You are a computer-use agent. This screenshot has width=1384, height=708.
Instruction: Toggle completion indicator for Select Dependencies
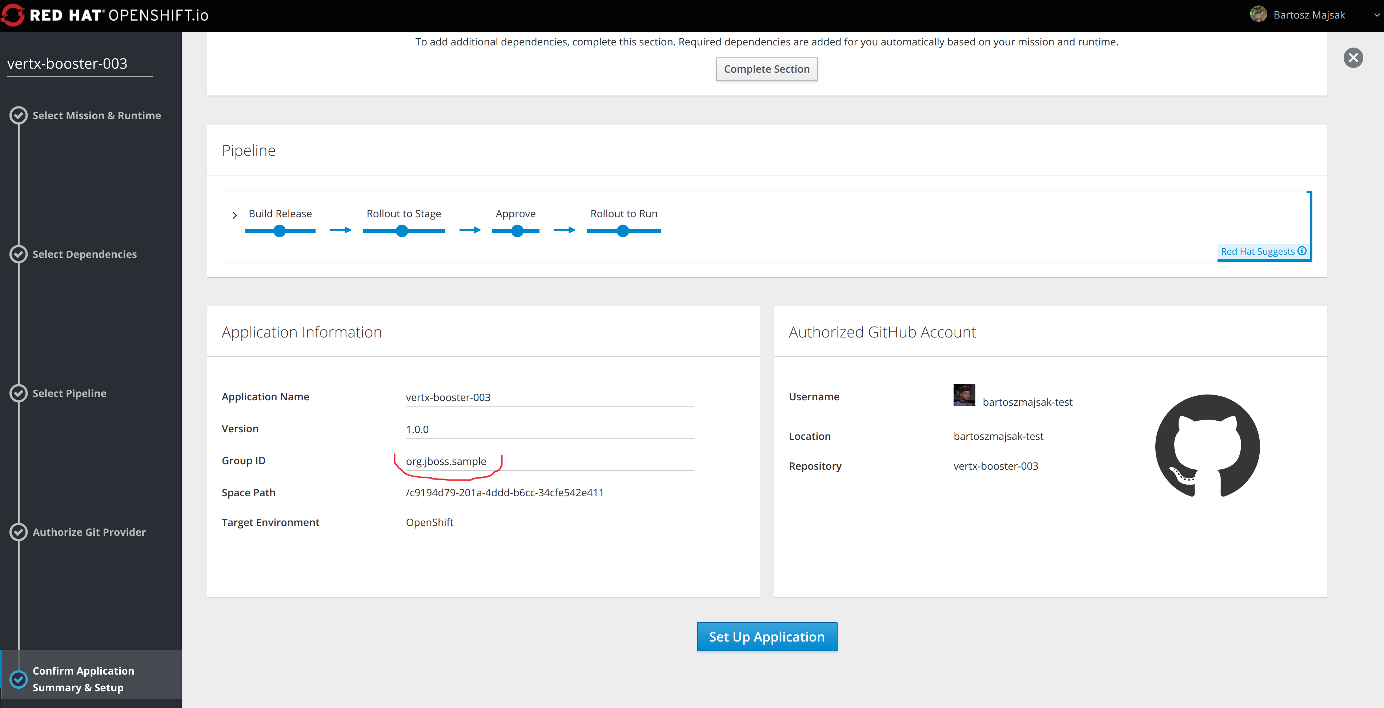(18, 254)
